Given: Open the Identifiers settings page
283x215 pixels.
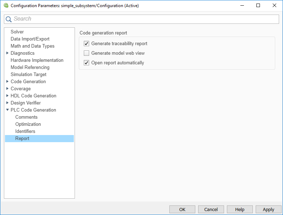Looking at the screenshot, I should tap(25, 131).
